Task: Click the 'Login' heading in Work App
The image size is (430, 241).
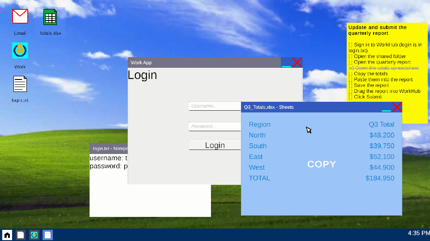Action: (142, 75)
